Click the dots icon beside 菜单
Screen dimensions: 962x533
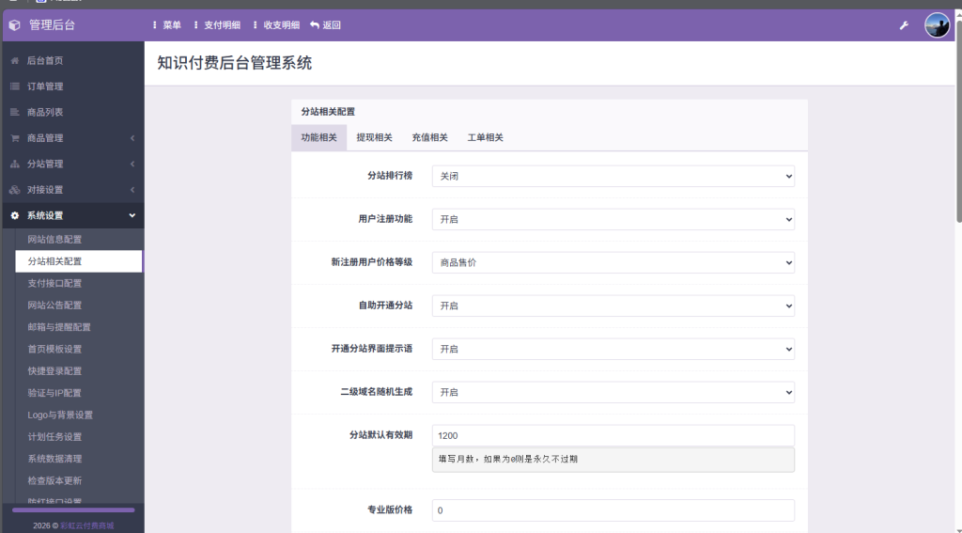[155, 25]
